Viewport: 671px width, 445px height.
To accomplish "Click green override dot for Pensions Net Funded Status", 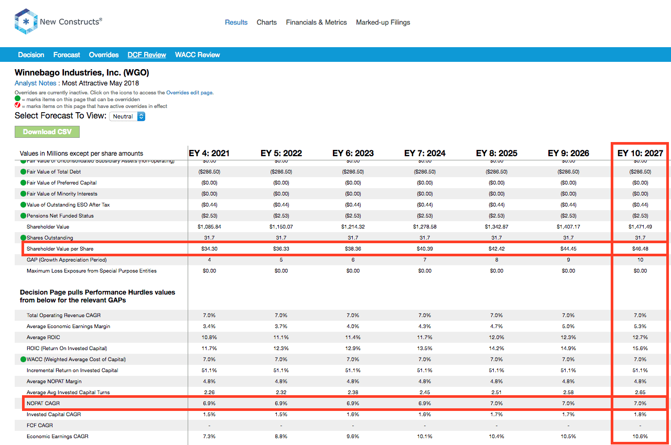I will click(24, 216).
